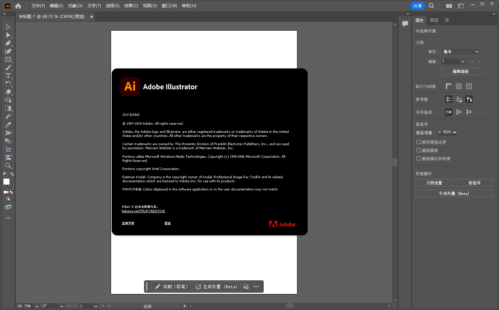Open zoom level 69.73% dropdown
The width and height of the screenshot is (499, 310).
pyautogui.click(x=37, y=306)
